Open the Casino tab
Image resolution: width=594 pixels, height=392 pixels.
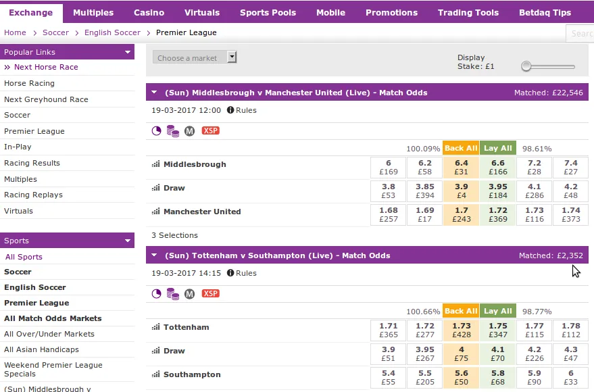[x=149, y=13]
